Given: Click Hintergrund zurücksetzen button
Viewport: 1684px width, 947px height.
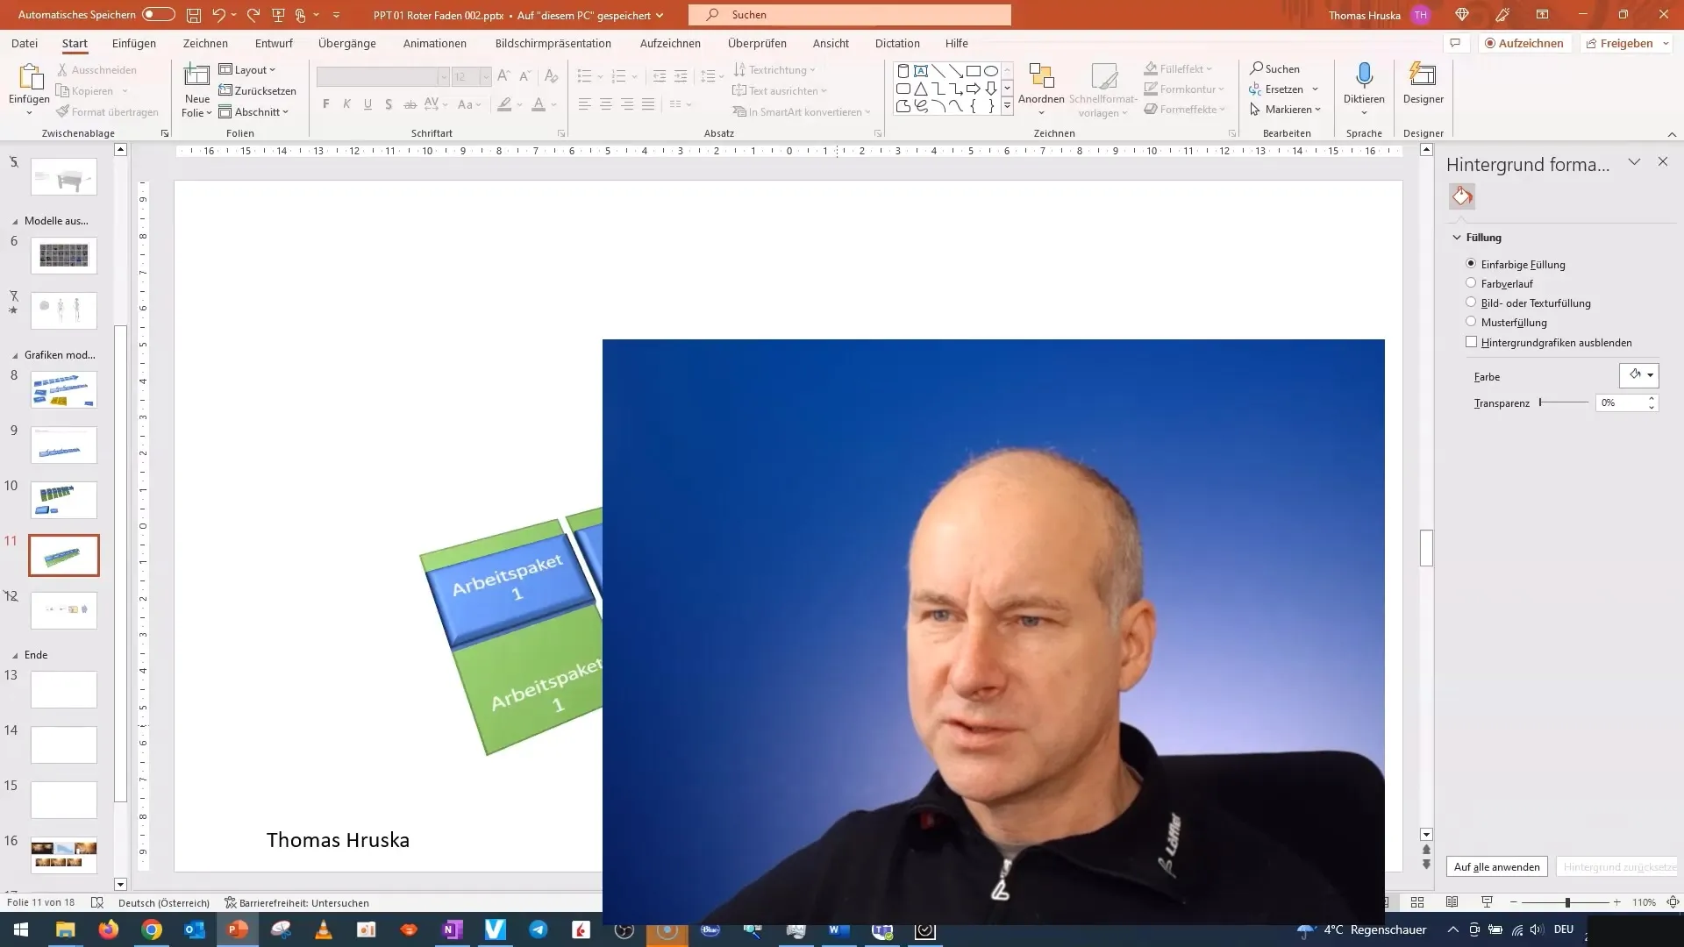Looking at the screenshot, I should [x=1616, y=866].
